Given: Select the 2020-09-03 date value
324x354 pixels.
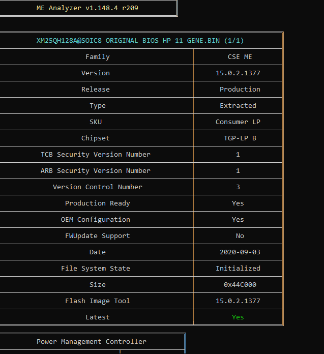Looking at the screenshot, I should (240, 252).
